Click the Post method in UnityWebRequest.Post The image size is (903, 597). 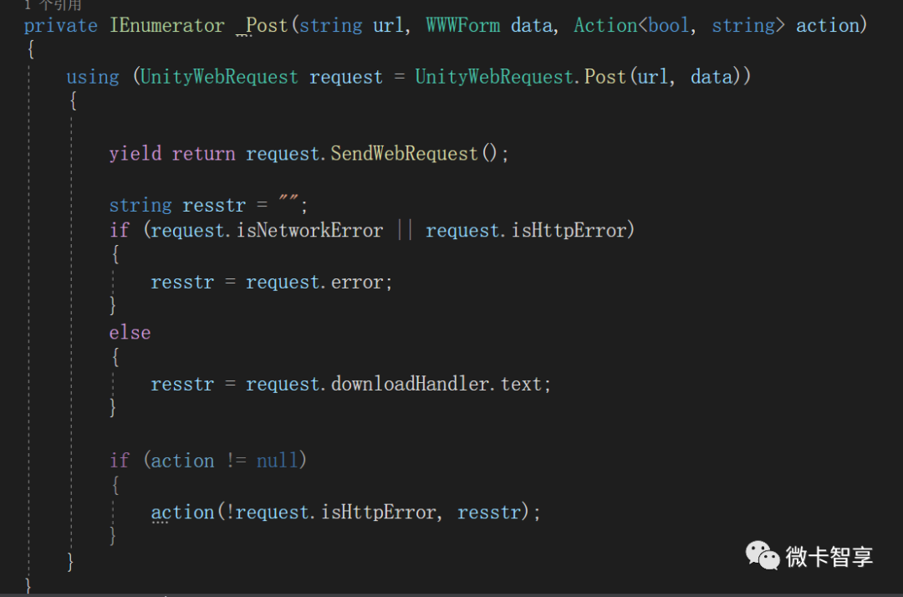(605, 77)
